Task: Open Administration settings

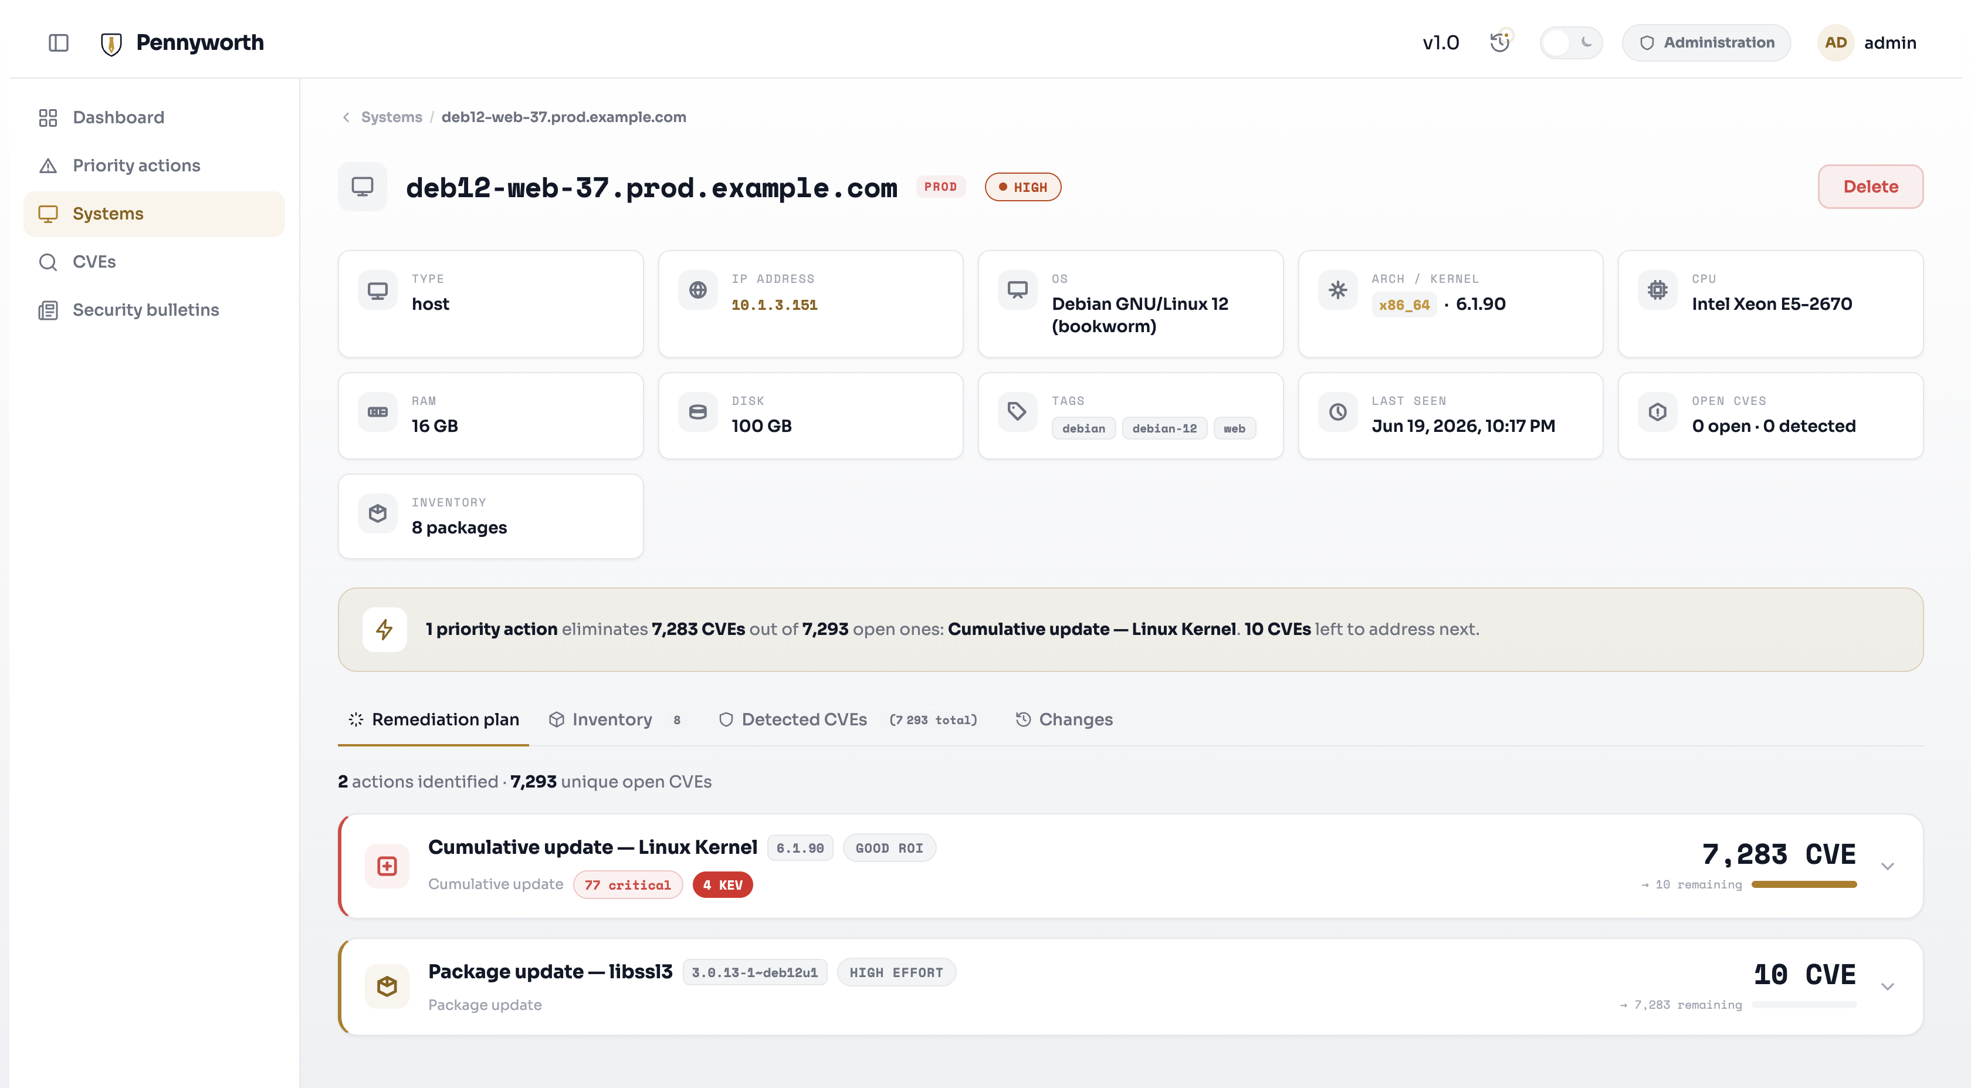Action: (x=1706, y=43)
